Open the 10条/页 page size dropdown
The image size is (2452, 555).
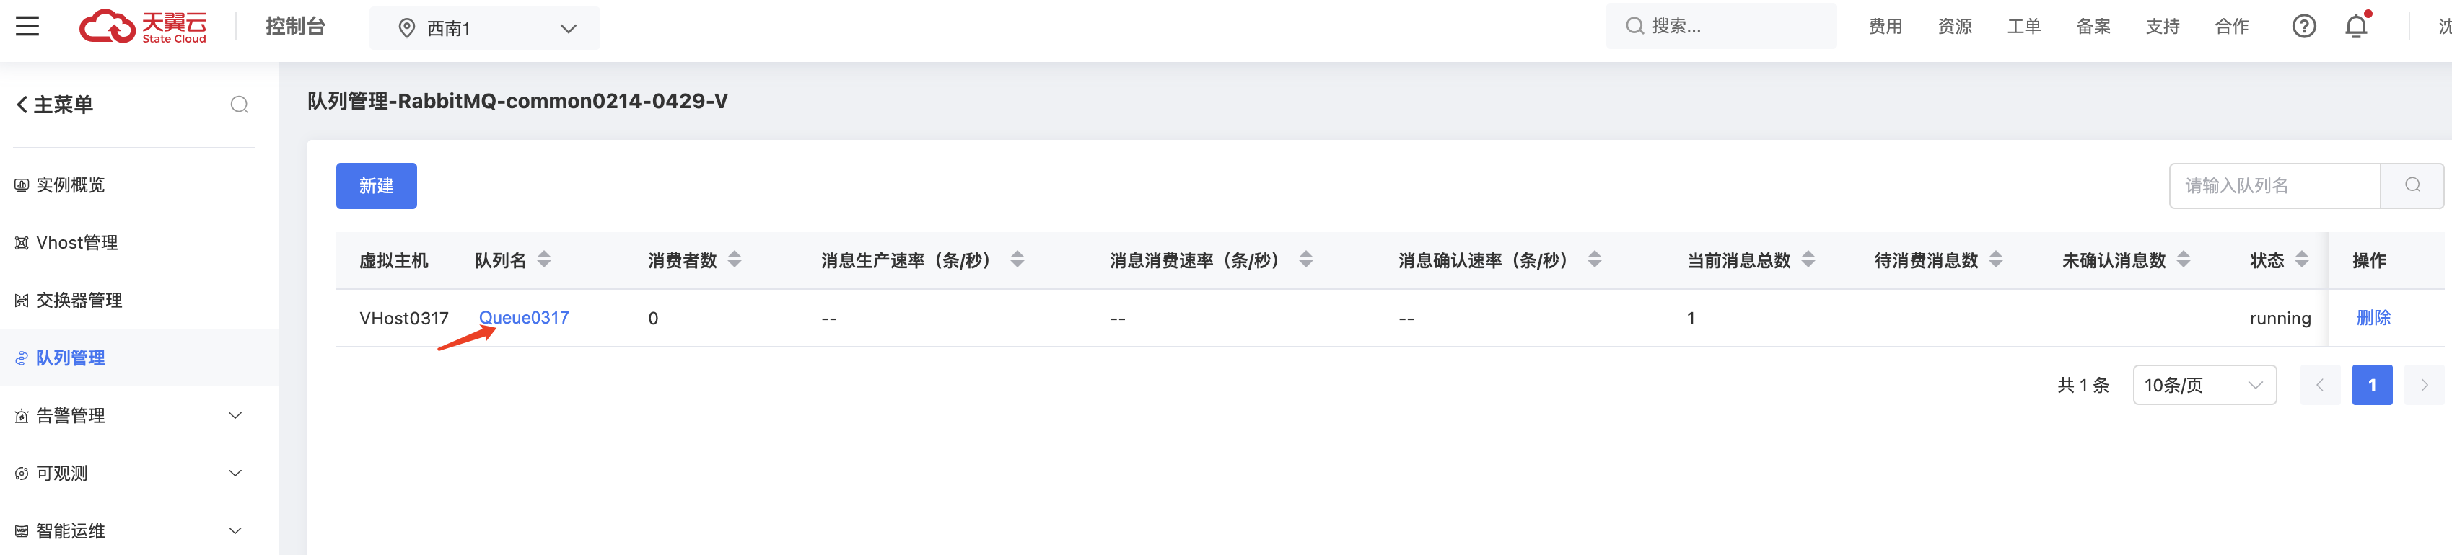coord(2204,385)
